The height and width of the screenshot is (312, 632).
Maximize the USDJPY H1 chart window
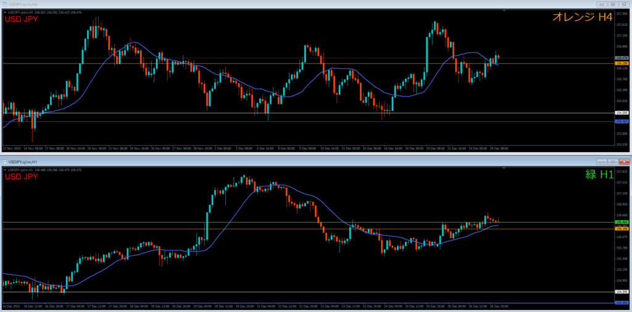(612, 161)
